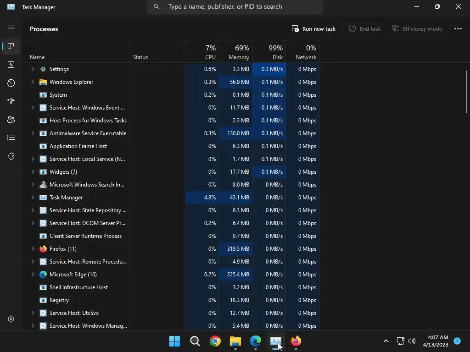Open Task Manager settings gear

[x=11, y=319]
